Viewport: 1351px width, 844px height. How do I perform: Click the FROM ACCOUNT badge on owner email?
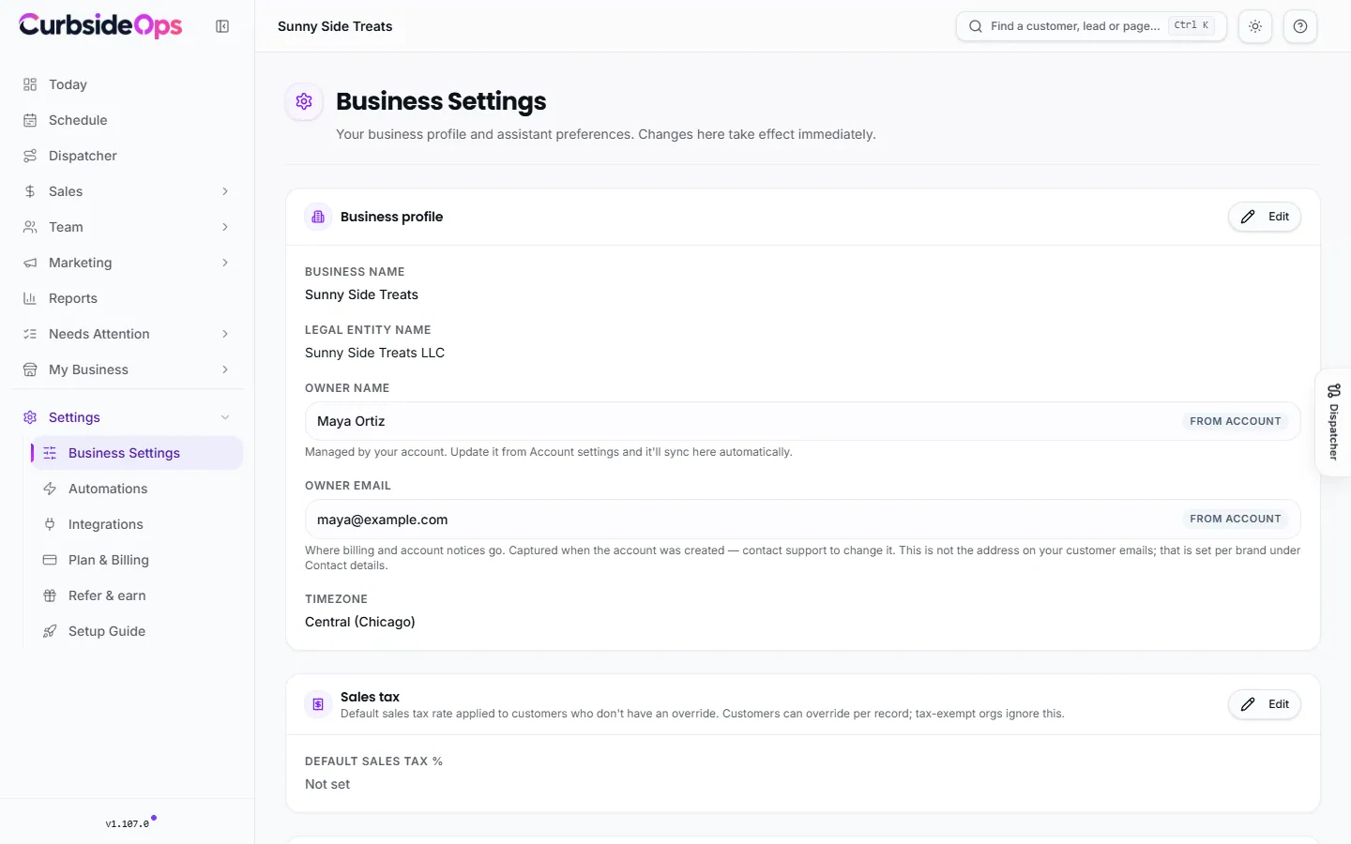[x=1235, y=519]
